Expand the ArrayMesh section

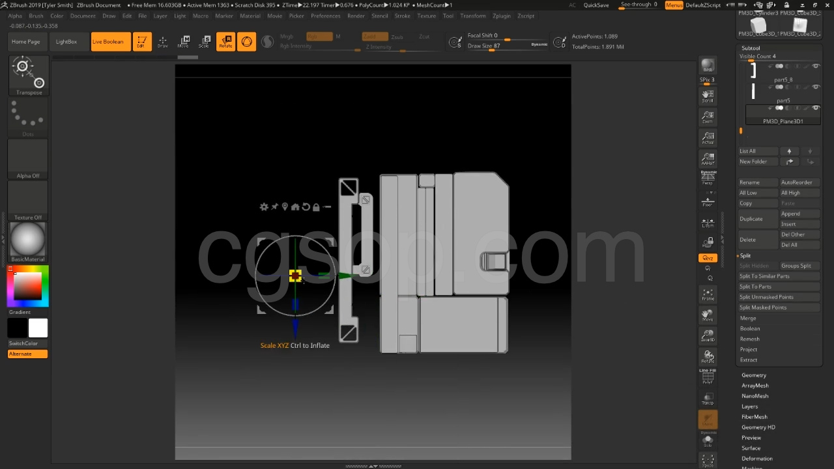755,386
